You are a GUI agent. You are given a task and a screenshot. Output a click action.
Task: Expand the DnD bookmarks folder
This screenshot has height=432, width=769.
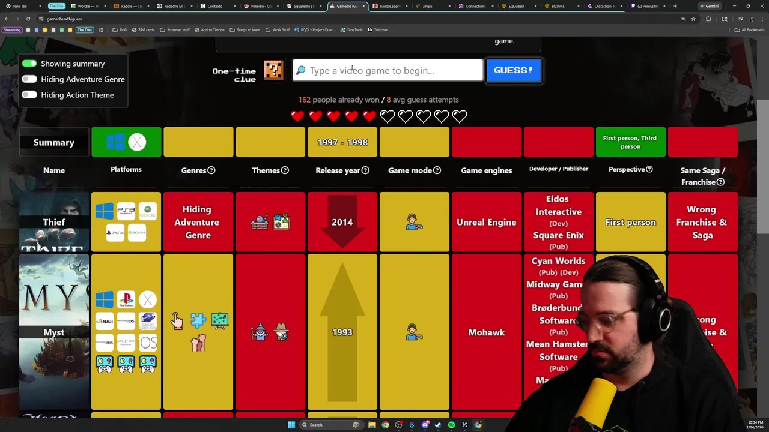(x=120, y=29)
